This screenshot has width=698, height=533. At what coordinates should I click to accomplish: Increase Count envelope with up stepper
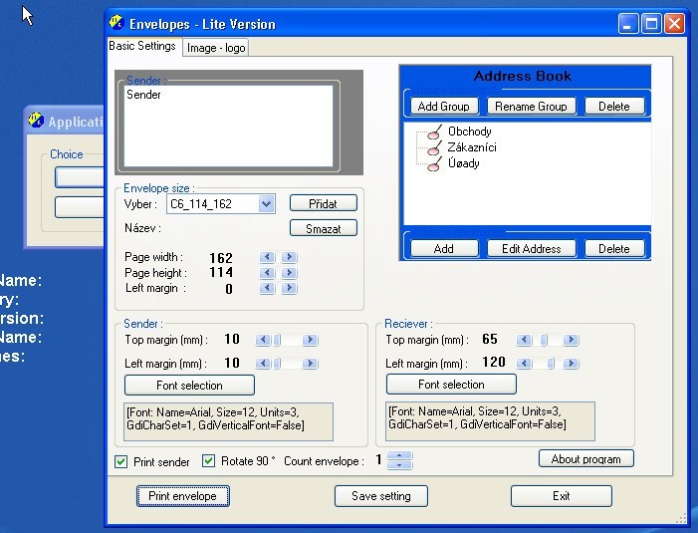click(x=399, y=456)
